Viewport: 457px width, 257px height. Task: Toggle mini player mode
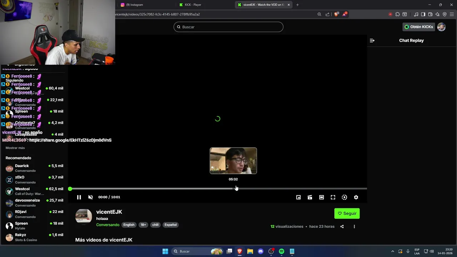tap(298, 197)
